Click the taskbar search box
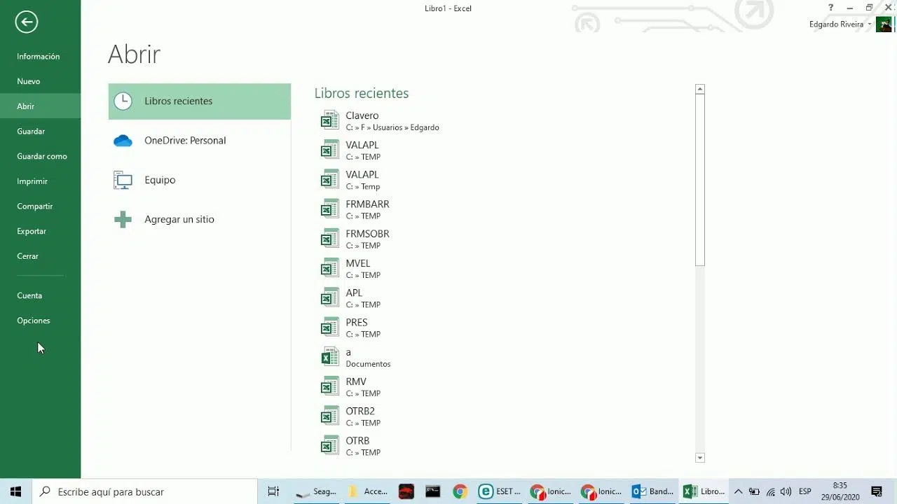This screenshot has height=504, width=897. click(x=145, y=491)
